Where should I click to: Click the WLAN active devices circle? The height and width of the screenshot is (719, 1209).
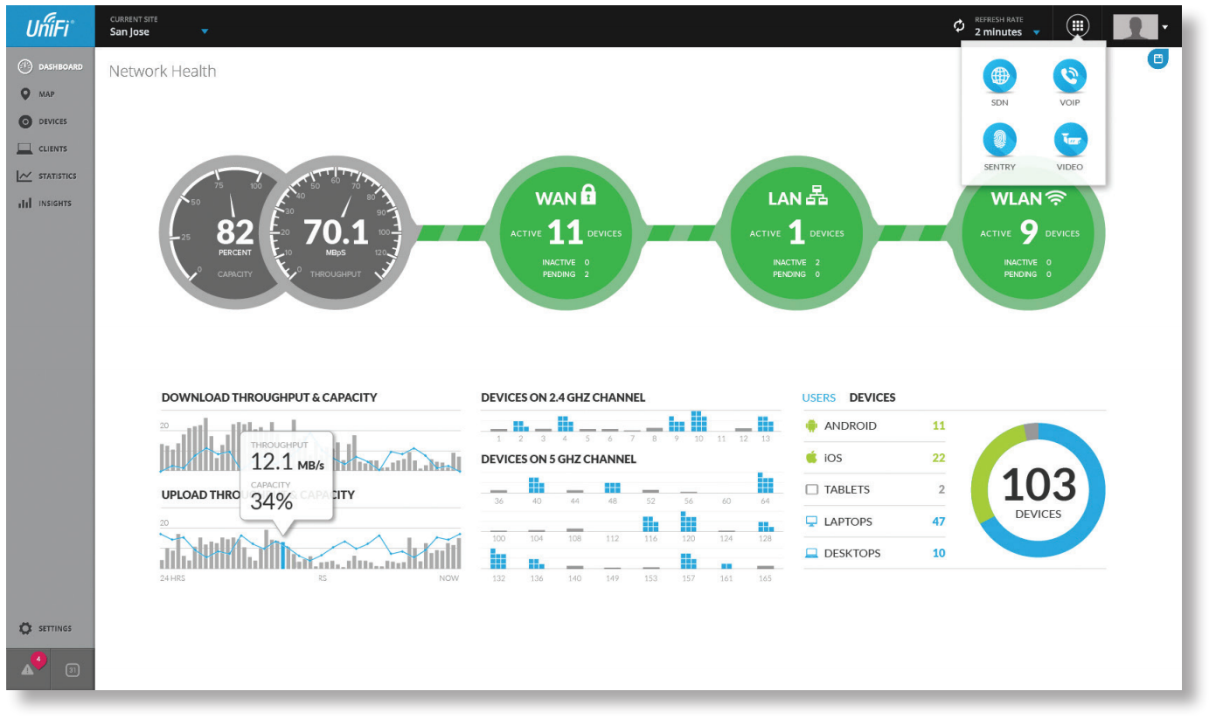(1028, 233)
